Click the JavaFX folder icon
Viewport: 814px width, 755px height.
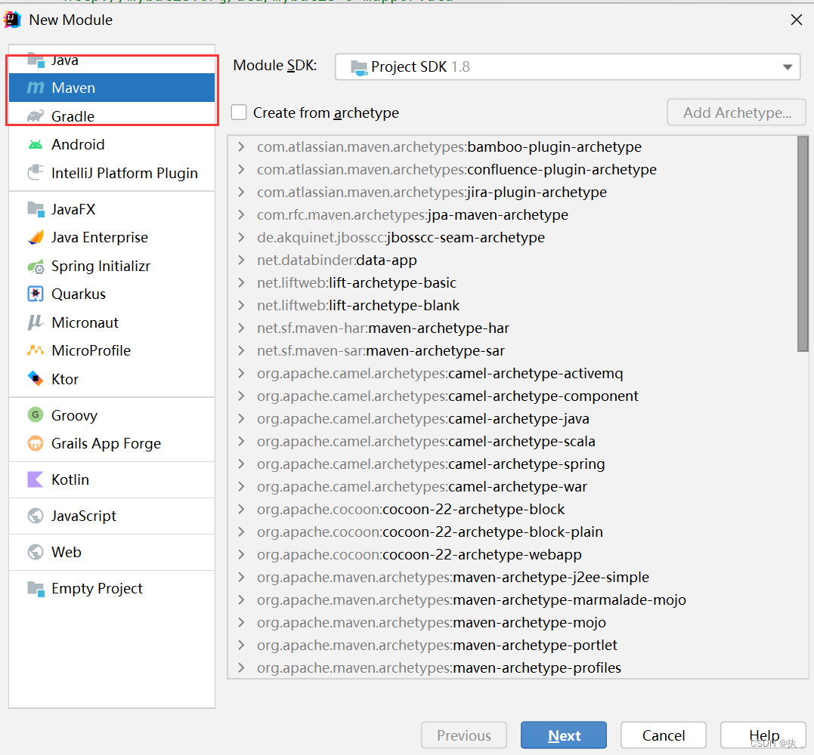coord(36,209)
